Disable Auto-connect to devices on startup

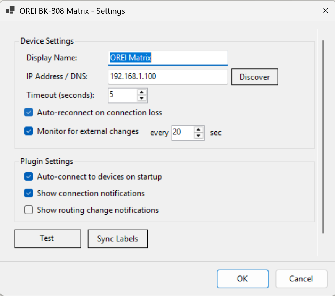click(x=29, y=176)
